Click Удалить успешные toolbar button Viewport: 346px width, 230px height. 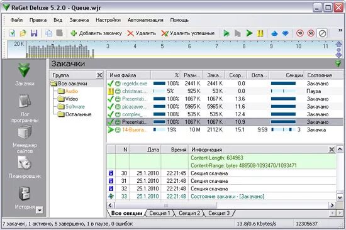click(188, 33)
